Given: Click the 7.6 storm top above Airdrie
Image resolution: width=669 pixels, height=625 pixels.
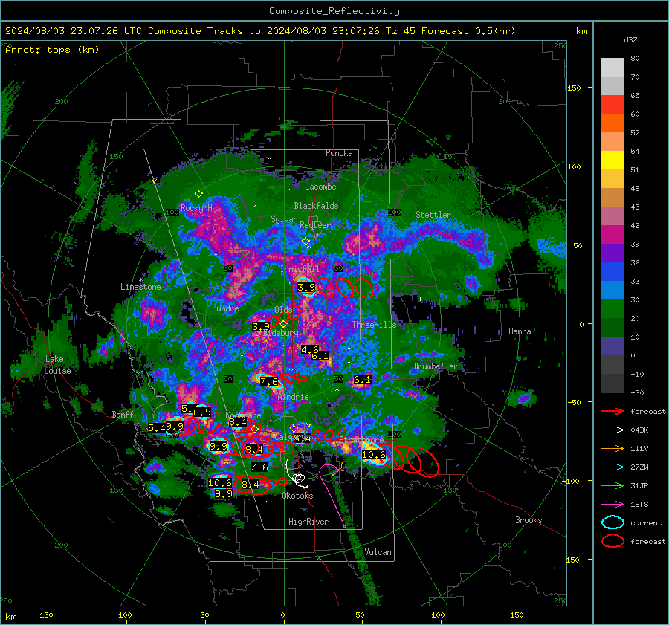Looking at the screenshot, I should point(269,382).
